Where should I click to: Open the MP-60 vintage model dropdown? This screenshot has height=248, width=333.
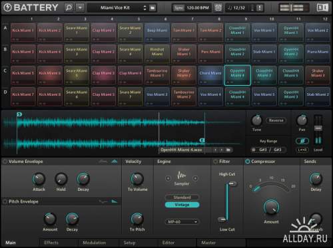[182, 221]
